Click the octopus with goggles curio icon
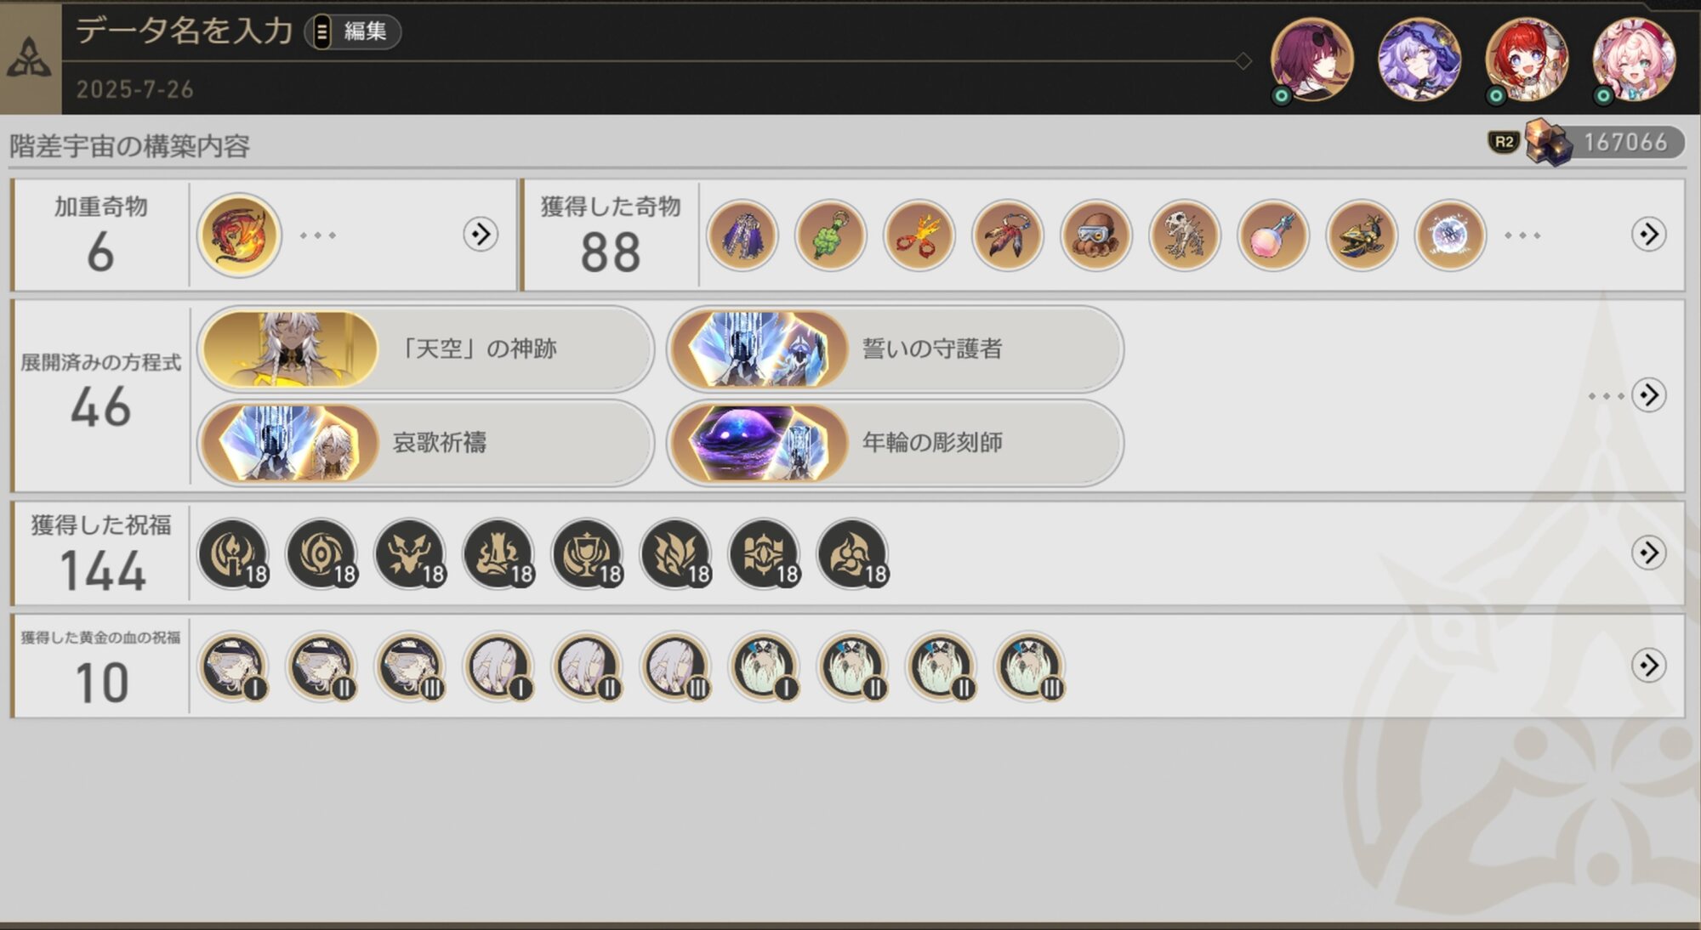Viewport: 1701px width, 930px height. (1095, 235)
